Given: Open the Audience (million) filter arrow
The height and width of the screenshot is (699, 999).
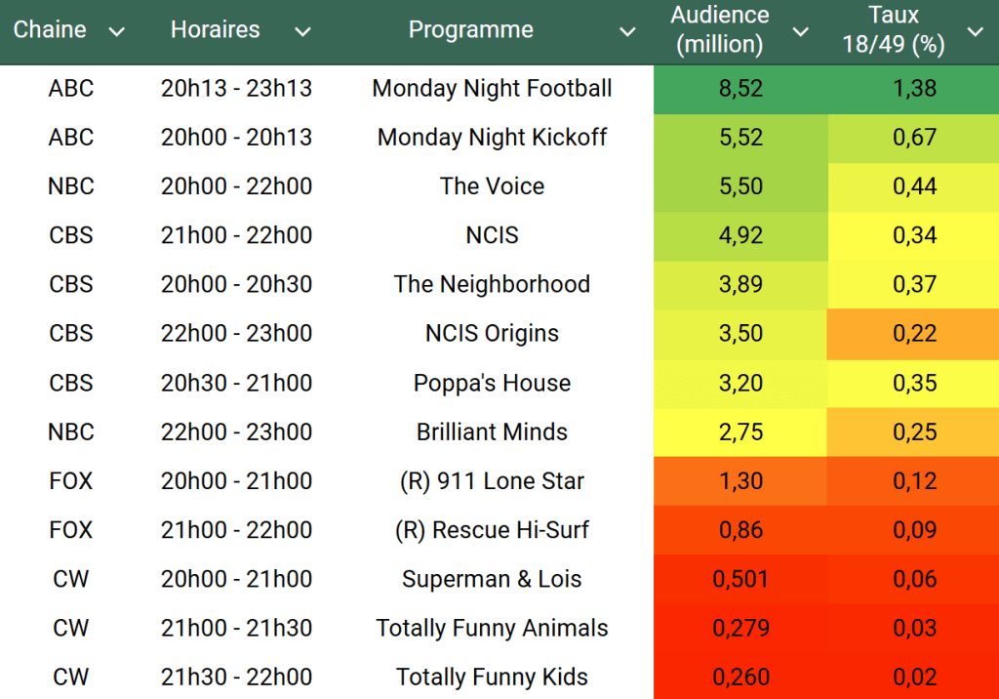Looking at the screenshot, I should point(801,32).
